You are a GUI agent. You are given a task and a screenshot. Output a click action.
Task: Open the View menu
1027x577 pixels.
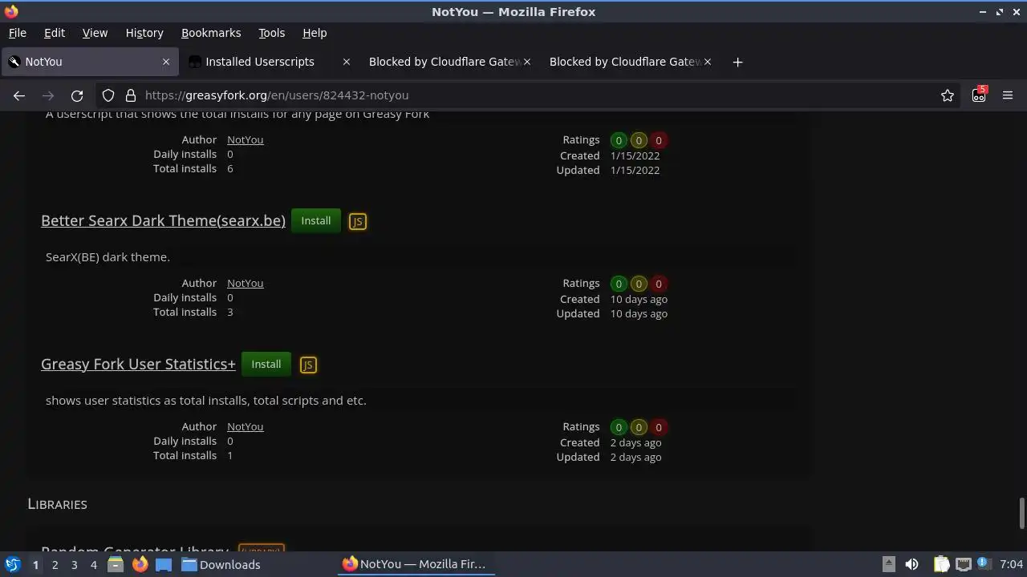(95, 33)
